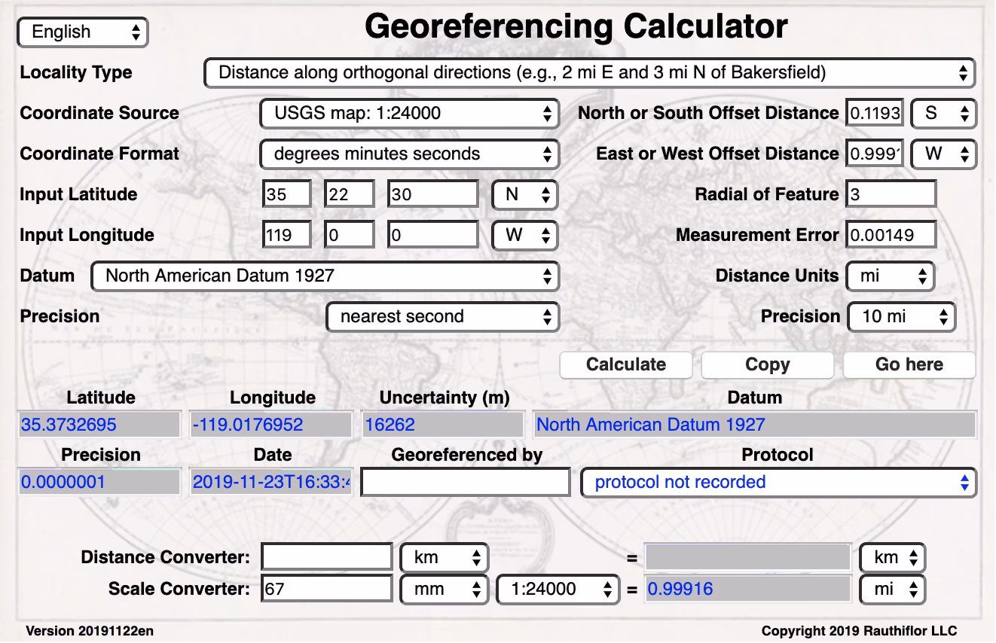
Task: Click the Georeferenced by text field
Action: coord(465,482)
